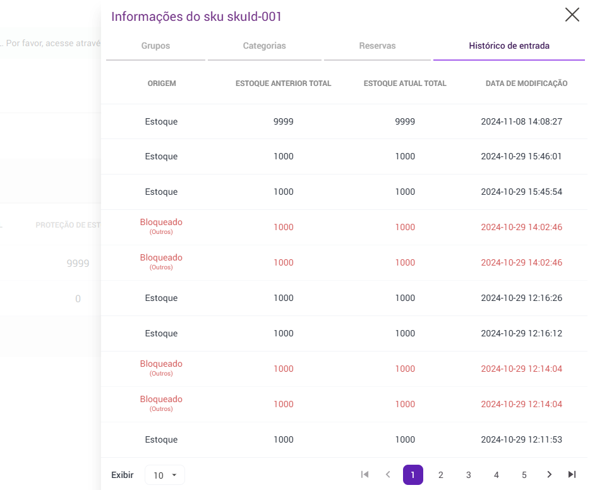
Task: Select the 2024-11-08 14:08:27 Estoque row
Action: 344,121
